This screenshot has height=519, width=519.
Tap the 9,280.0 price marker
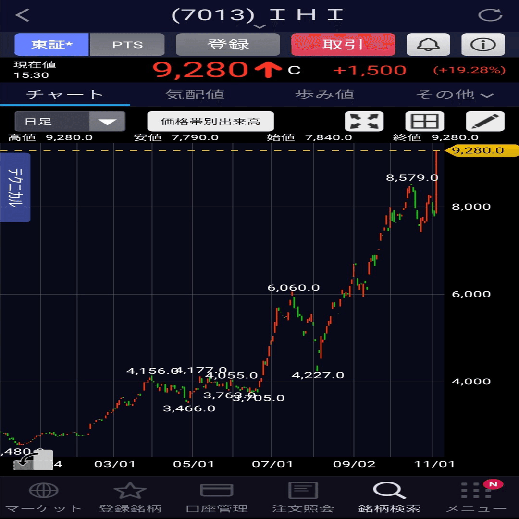pyautogui.click(x=482, y=150)
